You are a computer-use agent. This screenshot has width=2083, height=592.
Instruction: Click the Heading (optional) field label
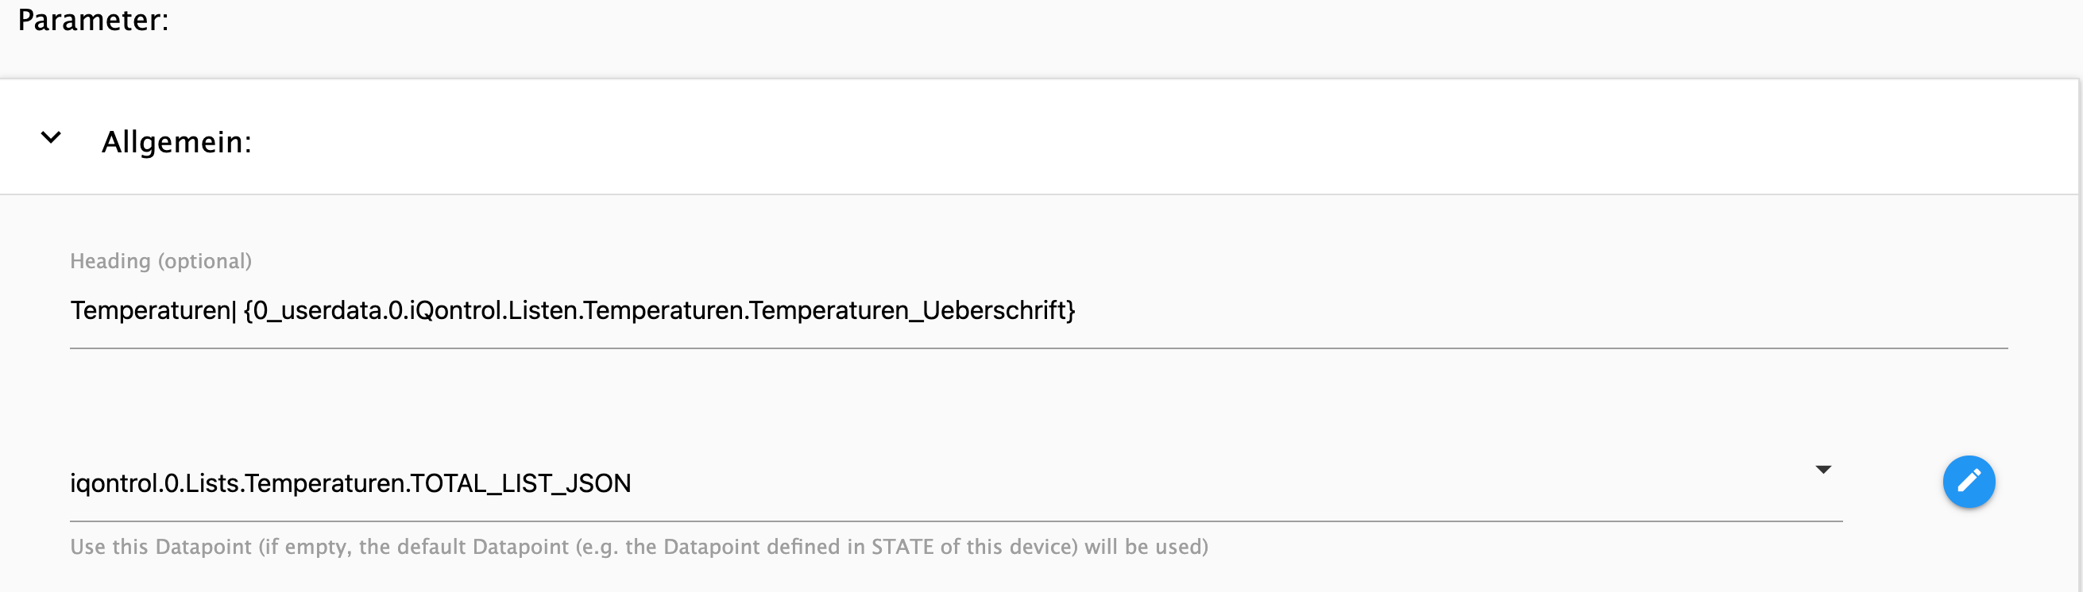pyautogui.click(x=161, y=261)
